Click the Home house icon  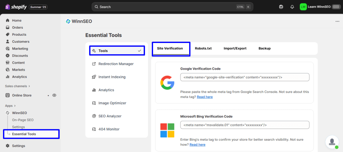coord(8,20)
